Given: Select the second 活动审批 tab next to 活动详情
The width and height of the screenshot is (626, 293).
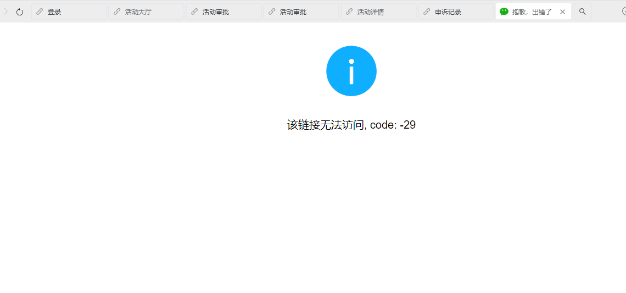Looking at the screenshot, I should [301, 12].
